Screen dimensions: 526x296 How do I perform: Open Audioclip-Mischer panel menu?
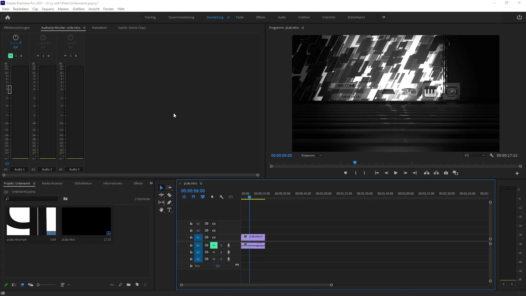coord(84,28)
